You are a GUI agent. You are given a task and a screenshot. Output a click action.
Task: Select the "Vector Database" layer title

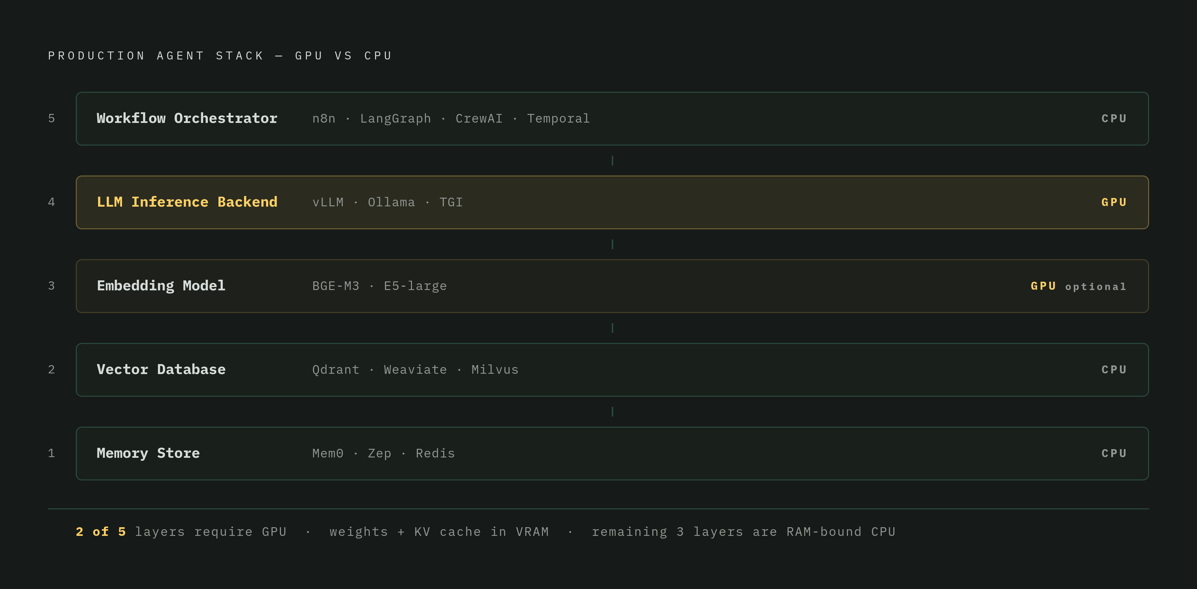click(161, 369)
